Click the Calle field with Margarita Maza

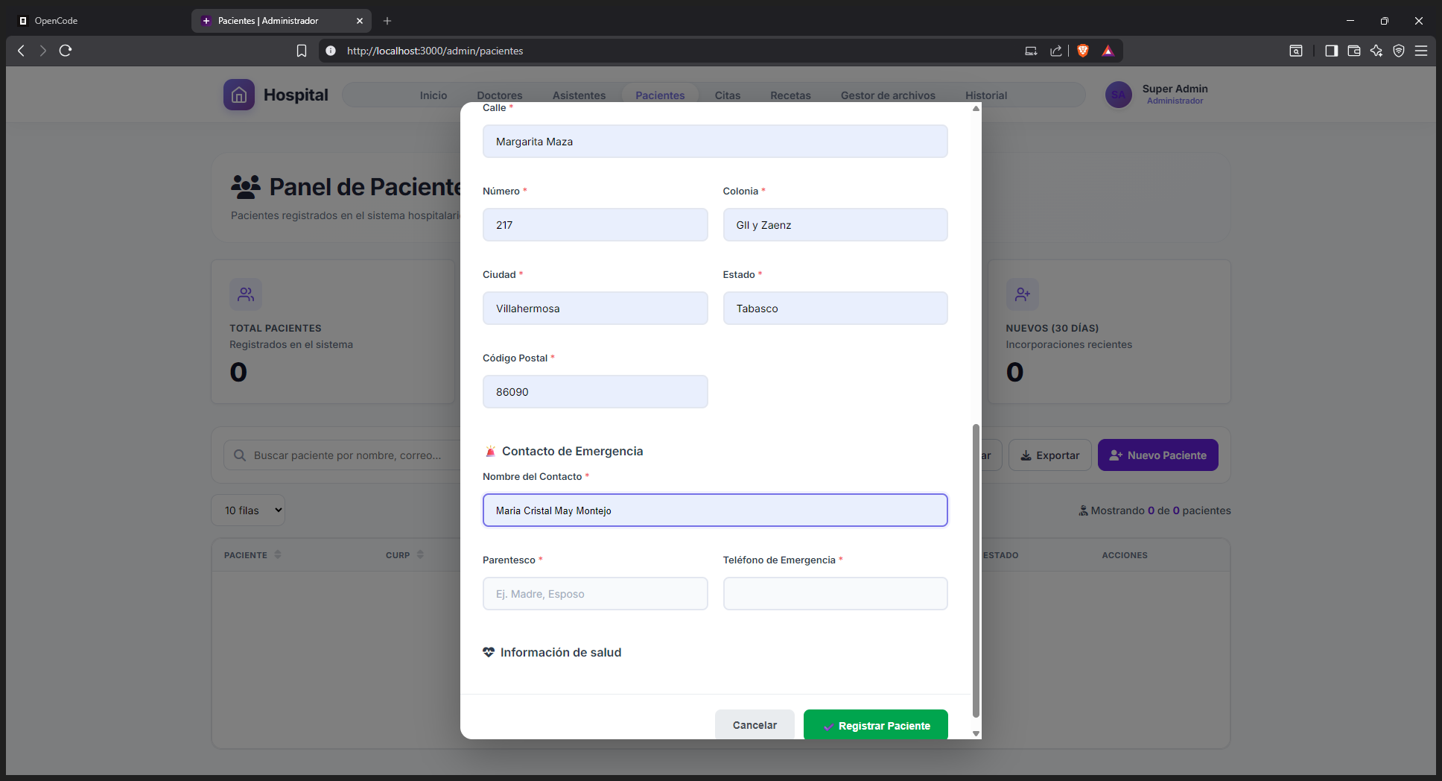[x=715, y=142]
